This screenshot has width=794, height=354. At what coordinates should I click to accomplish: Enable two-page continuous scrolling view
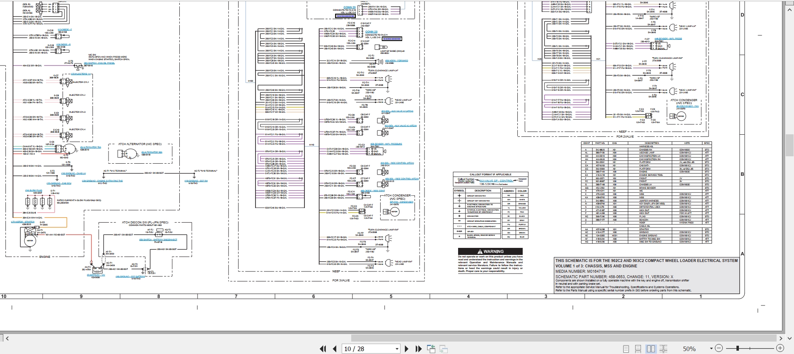[663, 349]
